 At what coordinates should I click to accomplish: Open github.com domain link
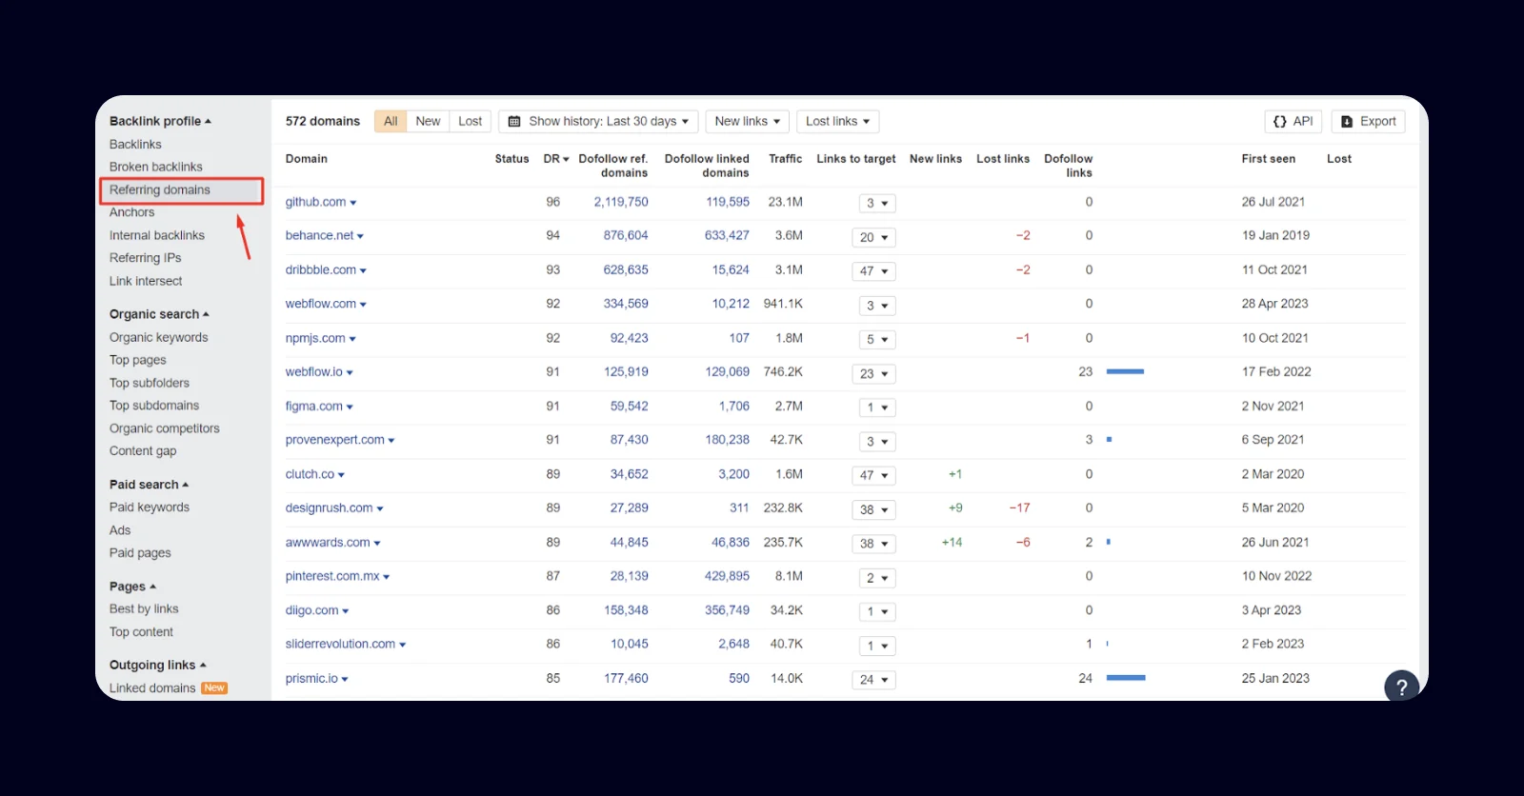tap(316, 202)
